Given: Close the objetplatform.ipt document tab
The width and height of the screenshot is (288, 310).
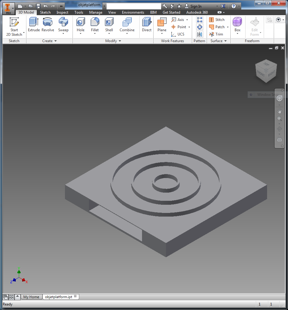Looking at the screenshot, I should click(x=75, y=297).
